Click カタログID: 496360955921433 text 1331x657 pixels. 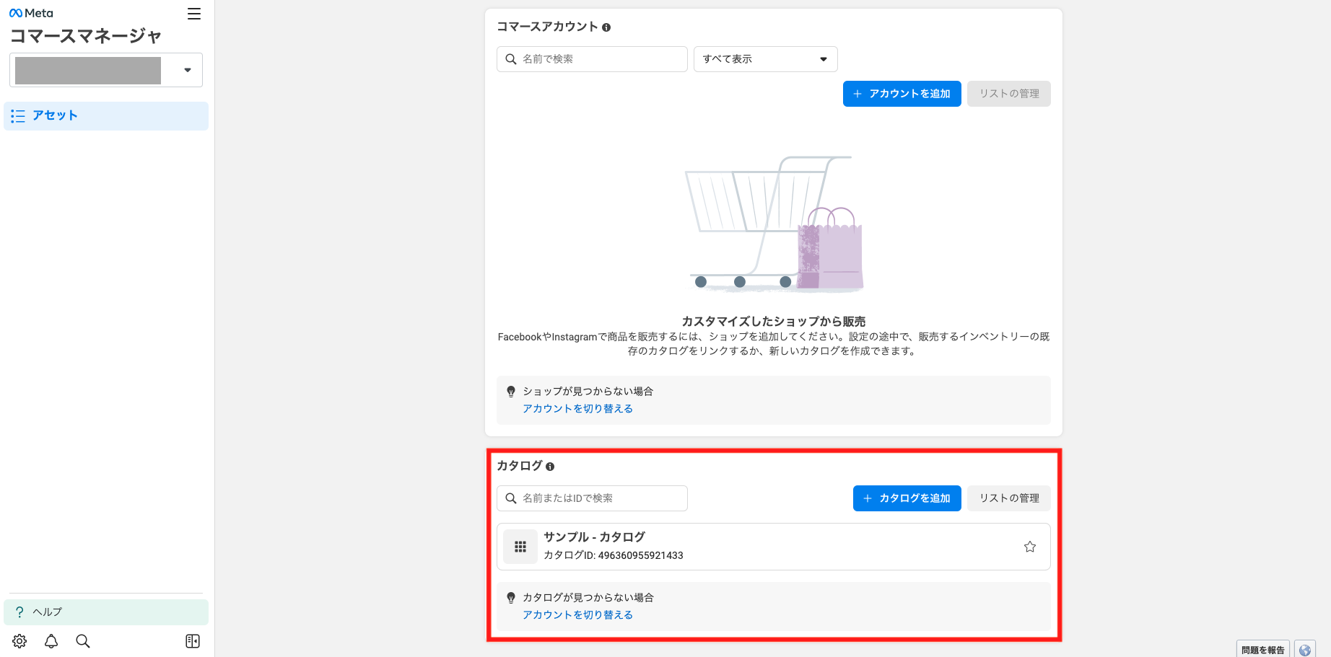[613, 555]
